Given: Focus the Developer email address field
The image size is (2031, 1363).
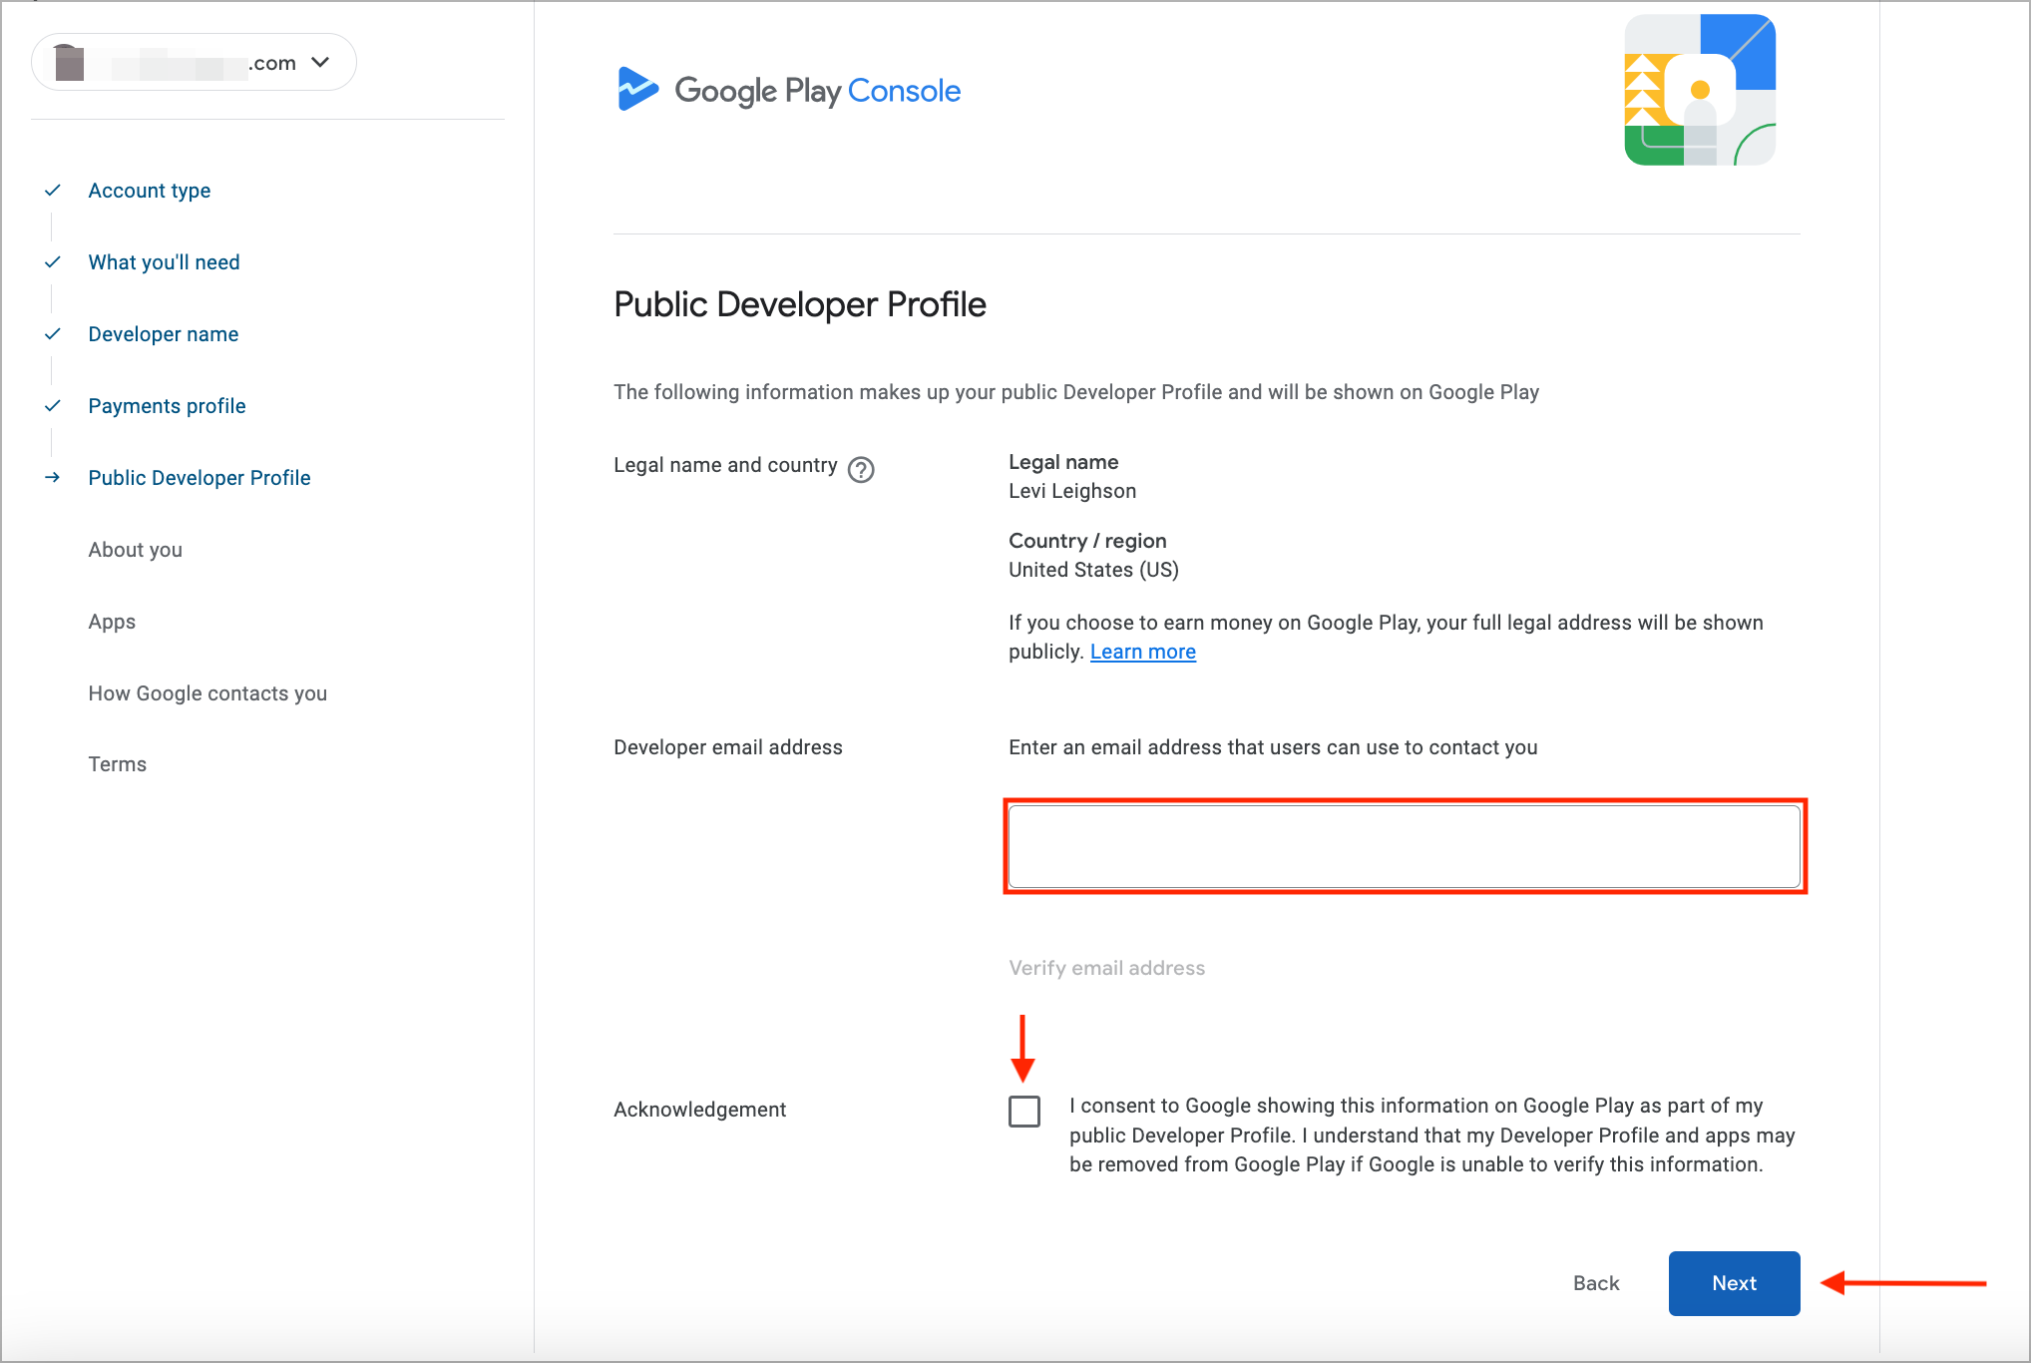Looking at the screenshot, I should click(x=1405, y=846).
